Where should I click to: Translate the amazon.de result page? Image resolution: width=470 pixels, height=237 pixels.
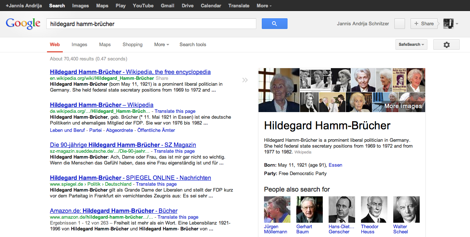178,217
